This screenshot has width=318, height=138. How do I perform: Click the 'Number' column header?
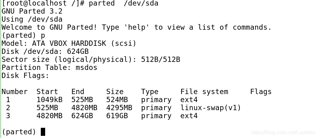[15, 92]
